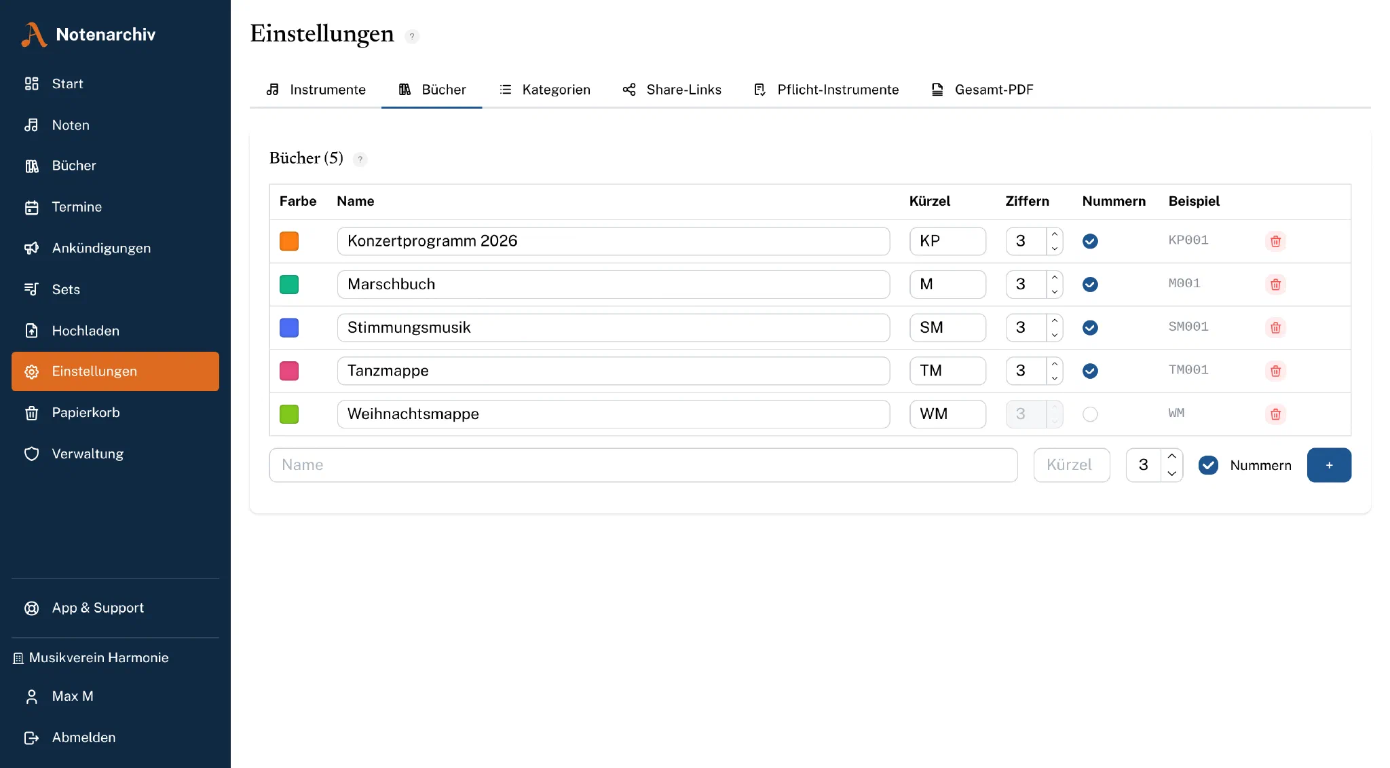Open the Share-Links tab

pos(672,90)
